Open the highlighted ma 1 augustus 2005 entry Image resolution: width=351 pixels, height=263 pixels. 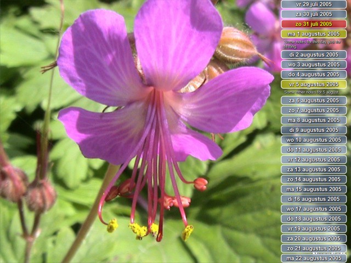(x=314, y=34)
